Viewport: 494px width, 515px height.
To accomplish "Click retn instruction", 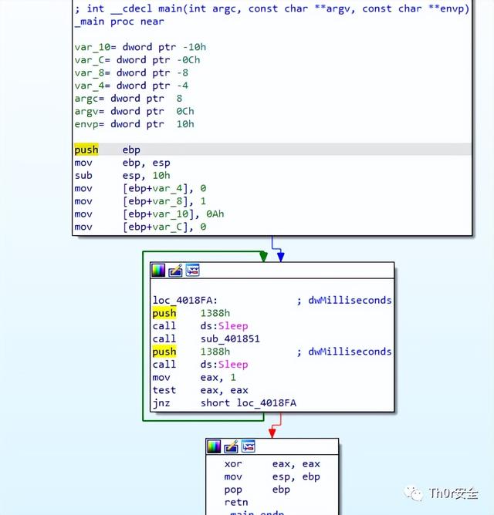I will click(x=236, y=502).
